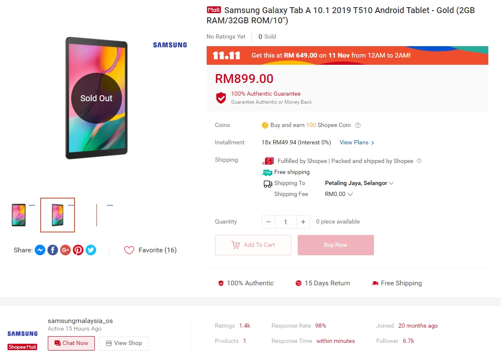Click the View Shop button
This screenshot has width=501, height=359.
pyautogui.click(x=124, y=343)
